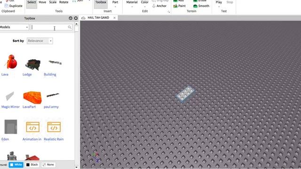This screenshot has width=301, height=169.
Task: Select the studded part in the viewport
Action: (185, 94)
